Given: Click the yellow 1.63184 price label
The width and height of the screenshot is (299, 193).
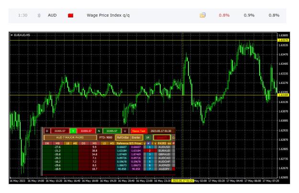Looking at the screenshot, I should [x=283, y=95].
